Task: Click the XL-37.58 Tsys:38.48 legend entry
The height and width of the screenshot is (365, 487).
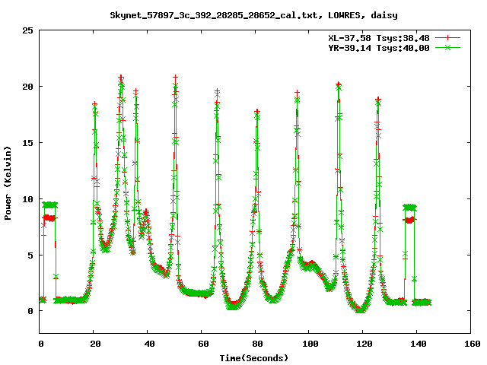Action: tap(379, 38)
